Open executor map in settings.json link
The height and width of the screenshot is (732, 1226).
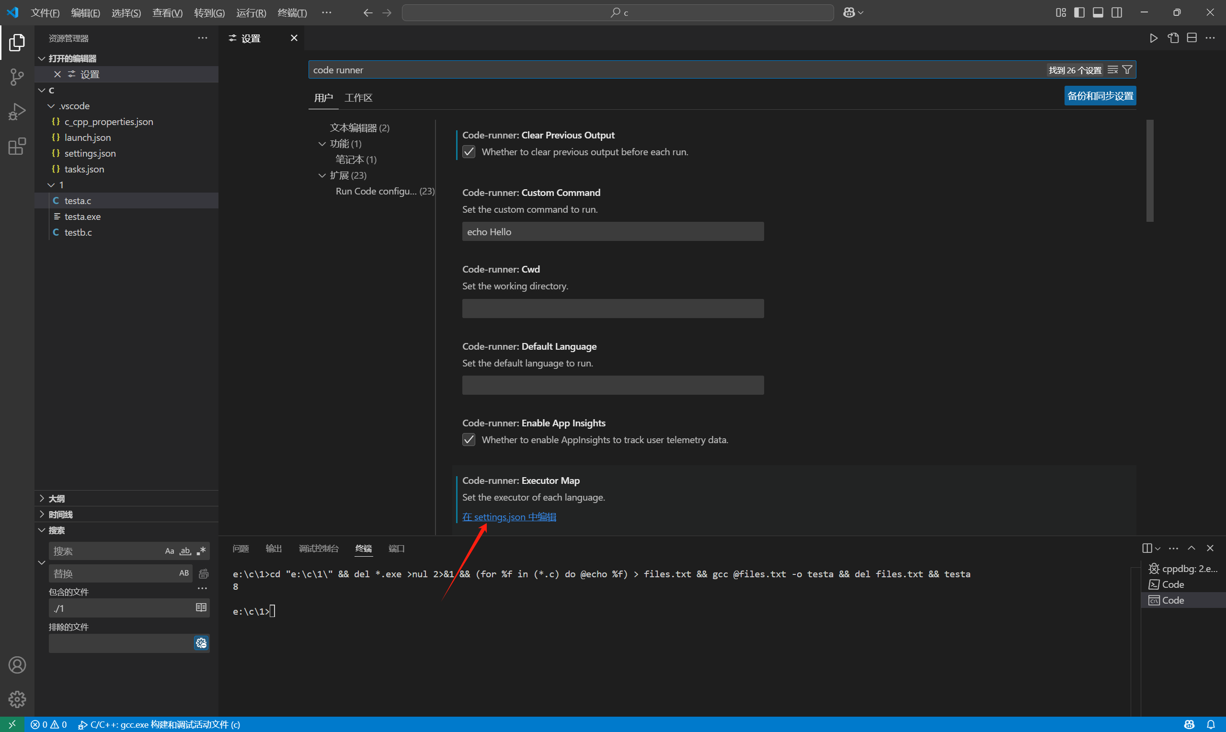(x=509, y=516)
